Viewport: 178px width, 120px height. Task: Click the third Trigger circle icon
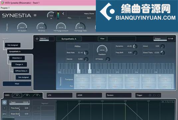(159, 95)
